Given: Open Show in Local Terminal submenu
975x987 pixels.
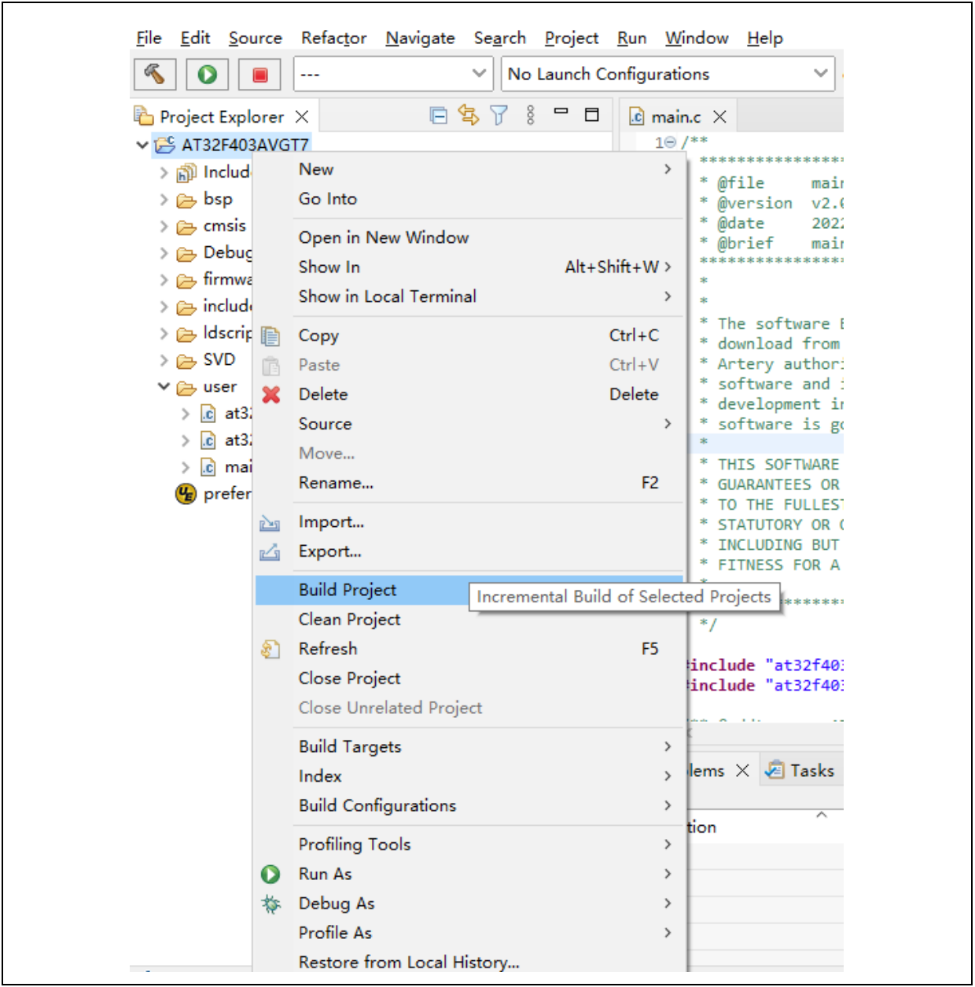Looking at the screenshot, I should (x=469, y=296).
